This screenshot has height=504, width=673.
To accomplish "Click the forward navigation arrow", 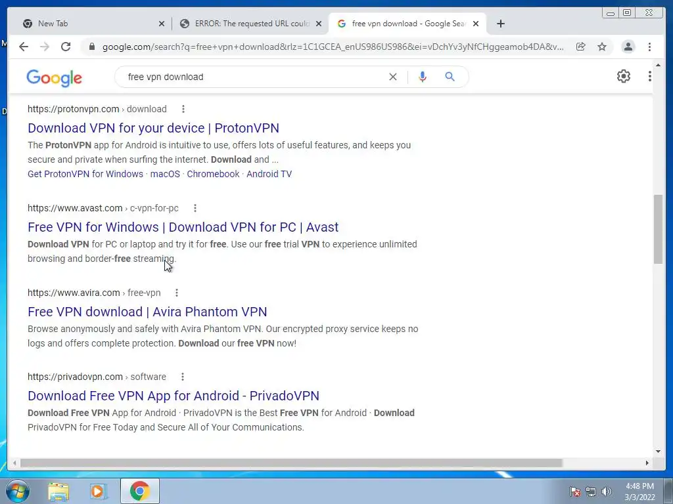I will coord(45,47).
